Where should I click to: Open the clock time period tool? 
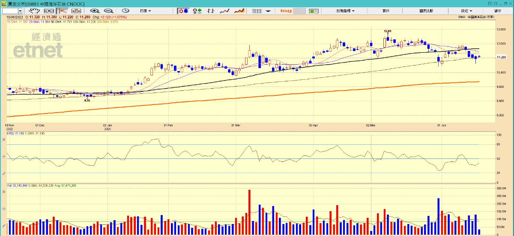point(126,11)
